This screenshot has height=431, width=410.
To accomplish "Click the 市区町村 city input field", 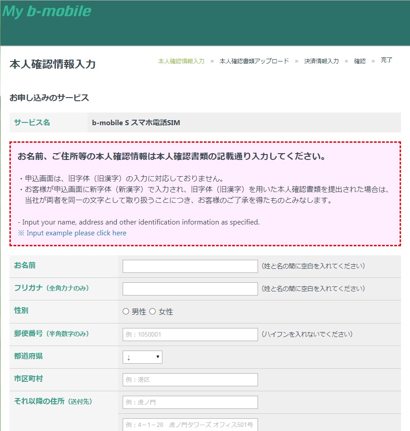I will (190, 379).
